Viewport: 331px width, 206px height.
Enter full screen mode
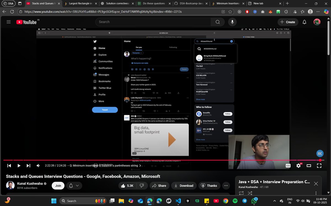click(x=319, y=166)
